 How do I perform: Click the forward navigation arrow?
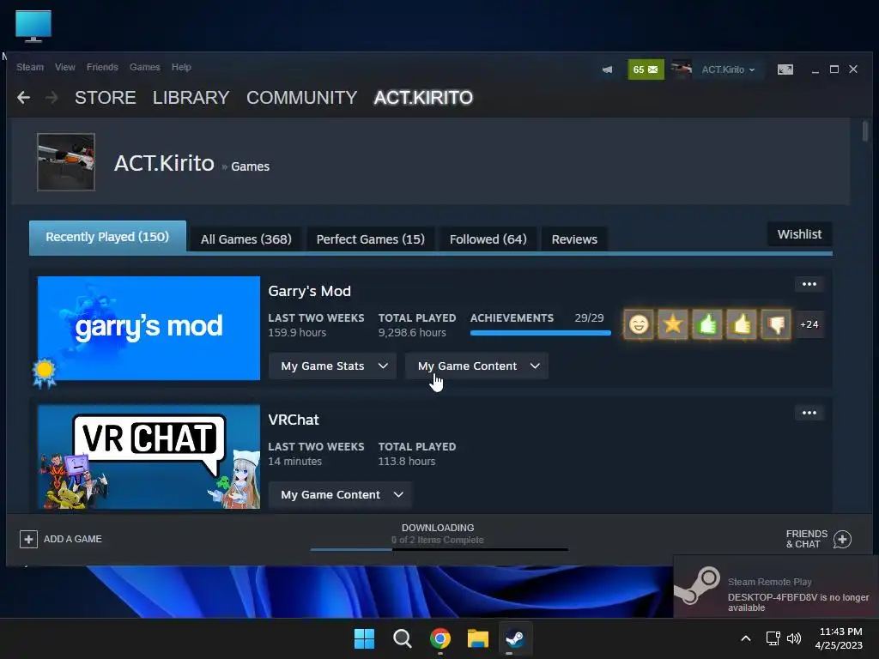coord(52,98)
